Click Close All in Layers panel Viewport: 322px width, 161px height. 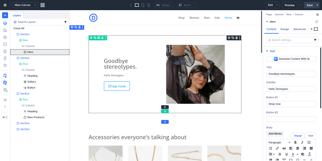click(19, 28)
